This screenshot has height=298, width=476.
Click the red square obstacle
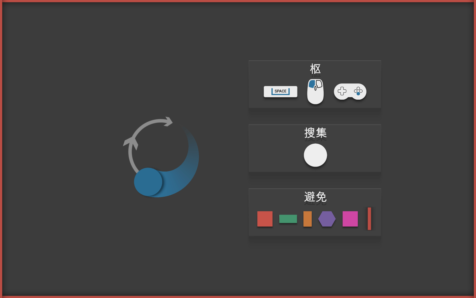(265, 219)
